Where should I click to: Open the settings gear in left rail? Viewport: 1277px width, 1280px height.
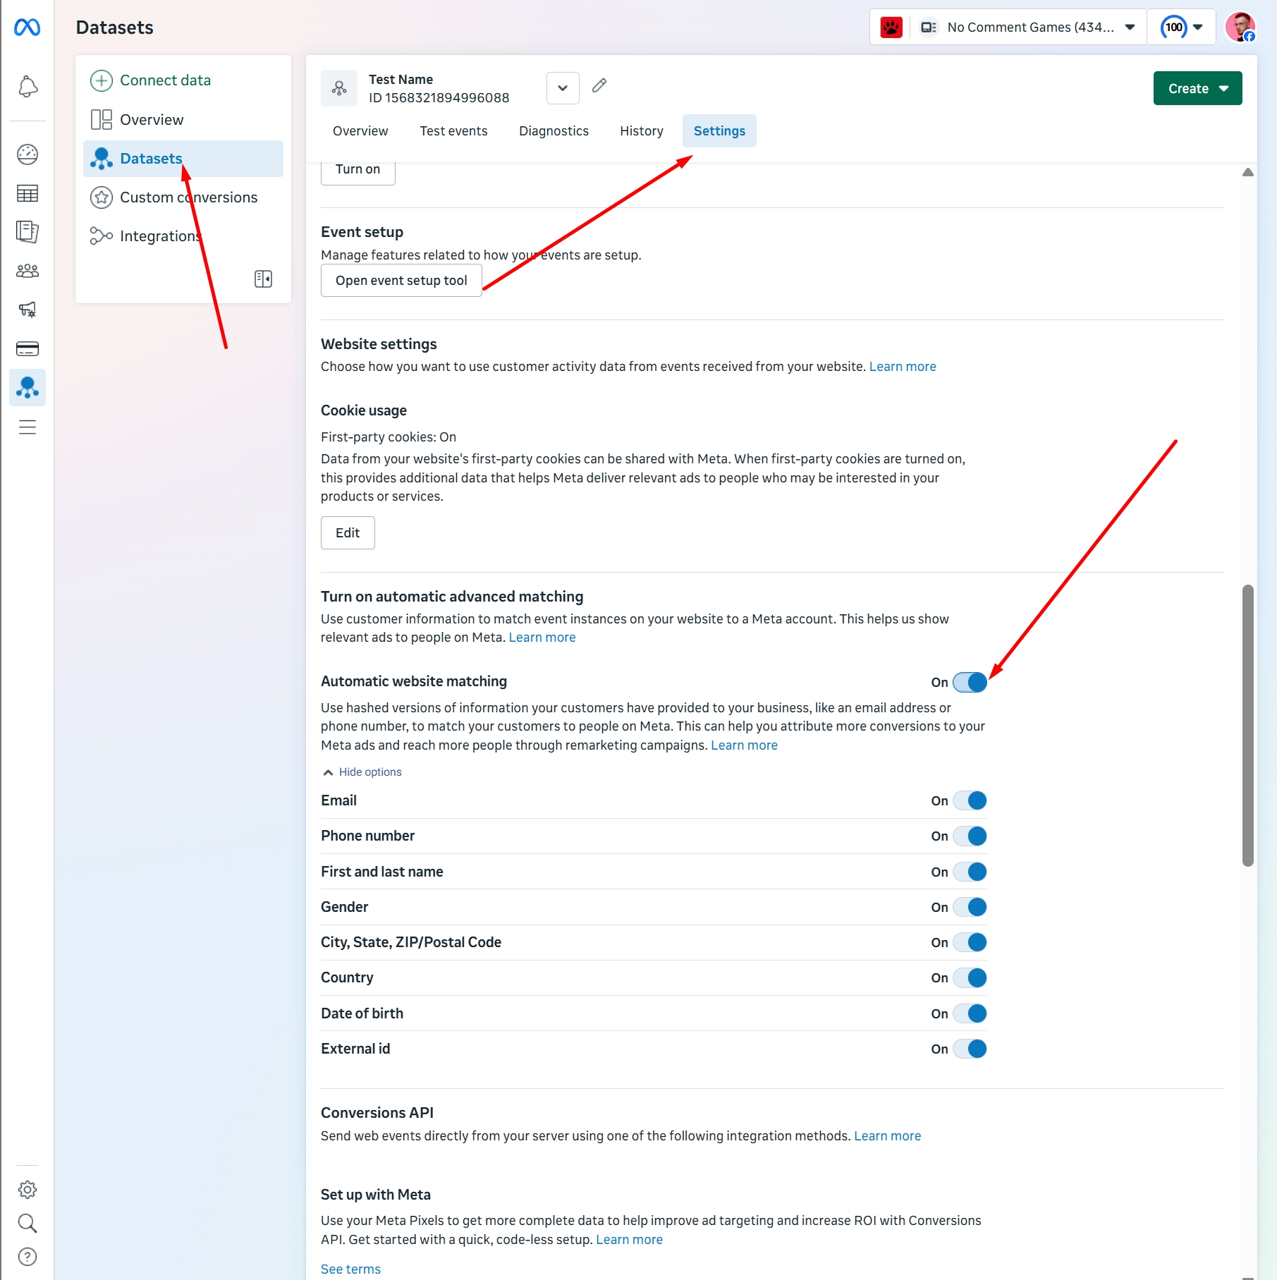pos(28,1190)
